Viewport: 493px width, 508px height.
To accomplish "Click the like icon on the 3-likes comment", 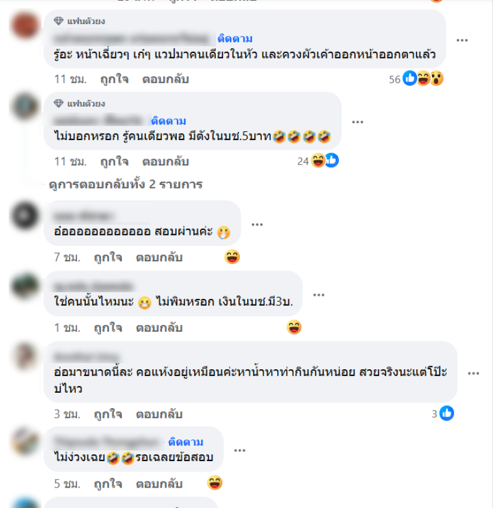I will coord(447,414).
